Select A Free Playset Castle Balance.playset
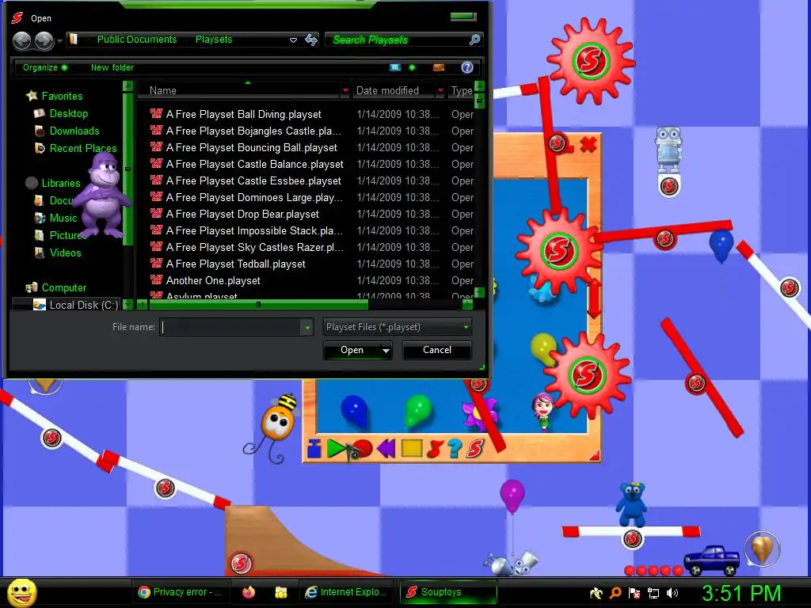This screenshot has width=811, height=608. (254, 164)
